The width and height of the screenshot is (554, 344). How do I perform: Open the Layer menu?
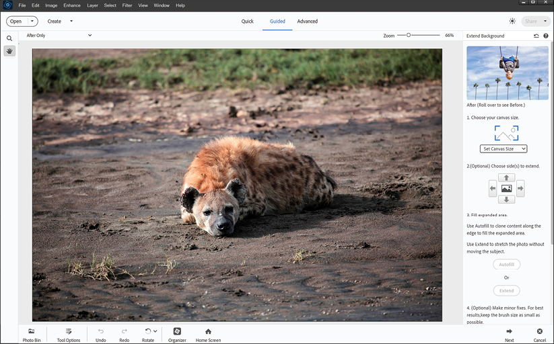(93, 5)
